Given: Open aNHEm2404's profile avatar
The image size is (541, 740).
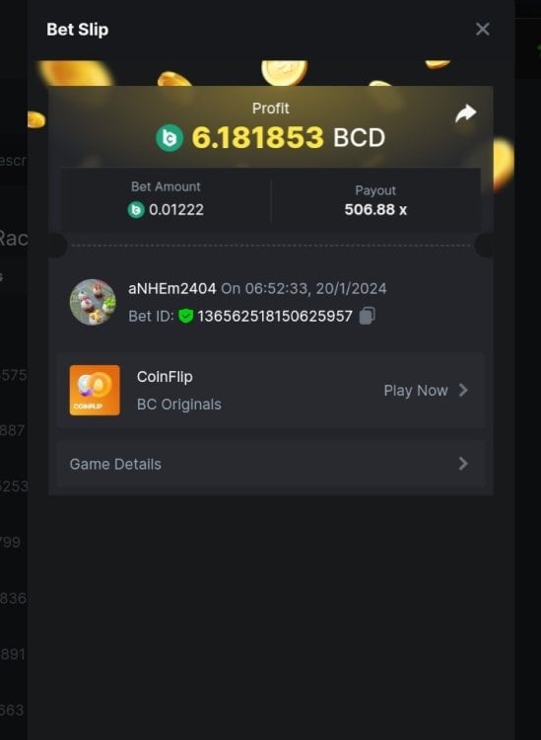Looking at the screenshot, I should click(x=93, y=302).
